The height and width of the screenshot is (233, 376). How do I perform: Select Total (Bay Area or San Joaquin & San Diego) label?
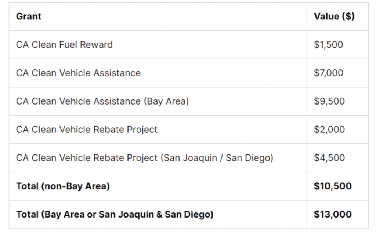click(115, 214)
